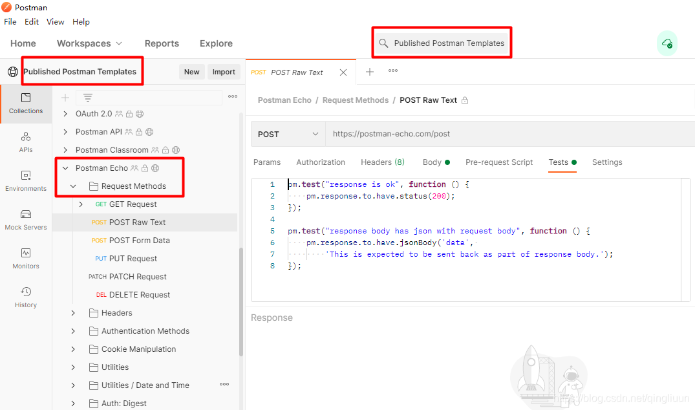Open the APIs sidebar panel
This screenshot has width=695, height=410.
click(x=26, y=142)
